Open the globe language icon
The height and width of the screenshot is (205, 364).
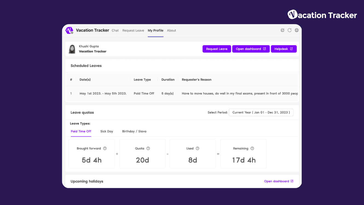pos(297,30)
